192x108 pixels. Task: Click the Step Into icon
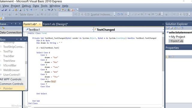tap(49, 10)
